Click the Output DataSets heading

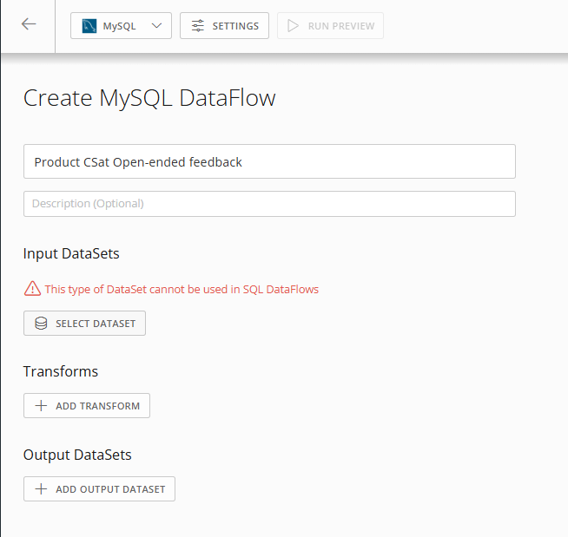coord(77,455)
